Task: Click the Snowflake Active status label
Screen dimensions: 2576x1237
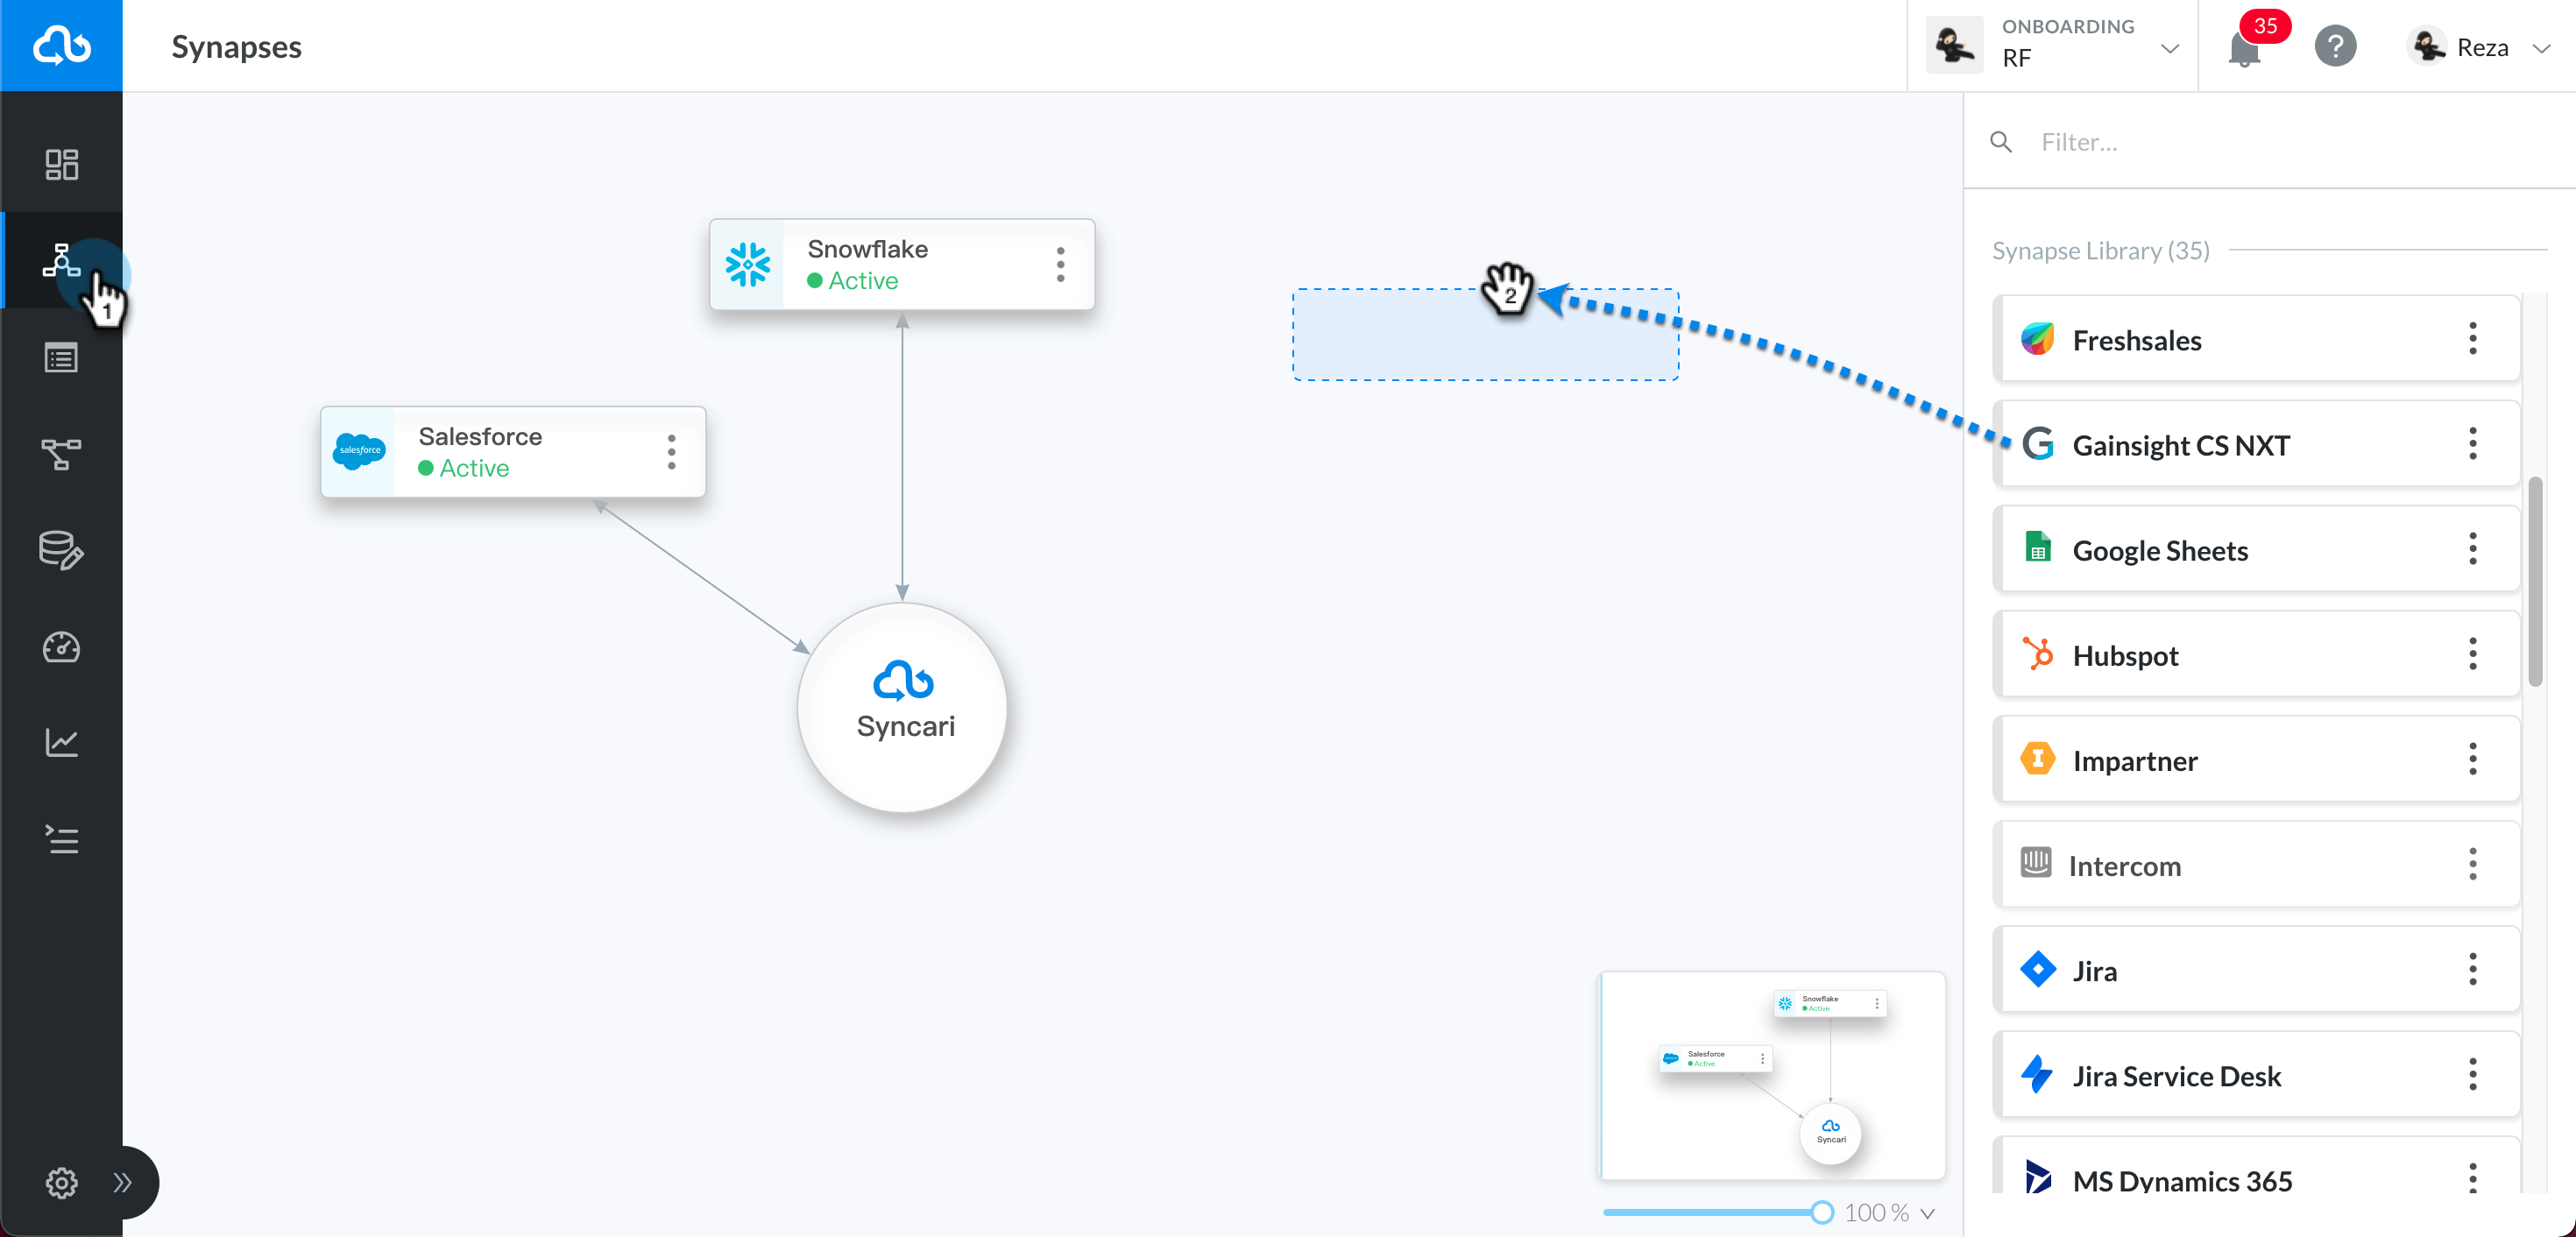Action: click(x=852, y=281)
